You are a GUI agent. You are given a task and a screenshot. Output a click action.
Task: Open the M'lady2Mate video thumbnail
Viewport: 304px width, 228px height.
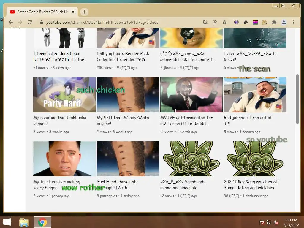pyautogui.click(x=128, y=95)
